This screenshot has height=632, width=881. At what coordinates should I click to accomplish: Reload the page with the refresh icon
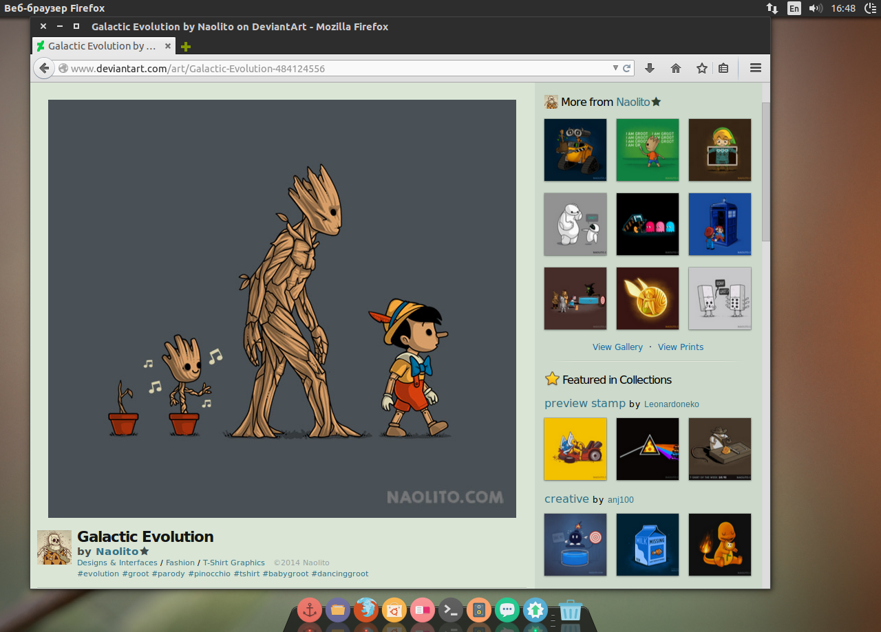pyautogui.click(x=627, y=68)
